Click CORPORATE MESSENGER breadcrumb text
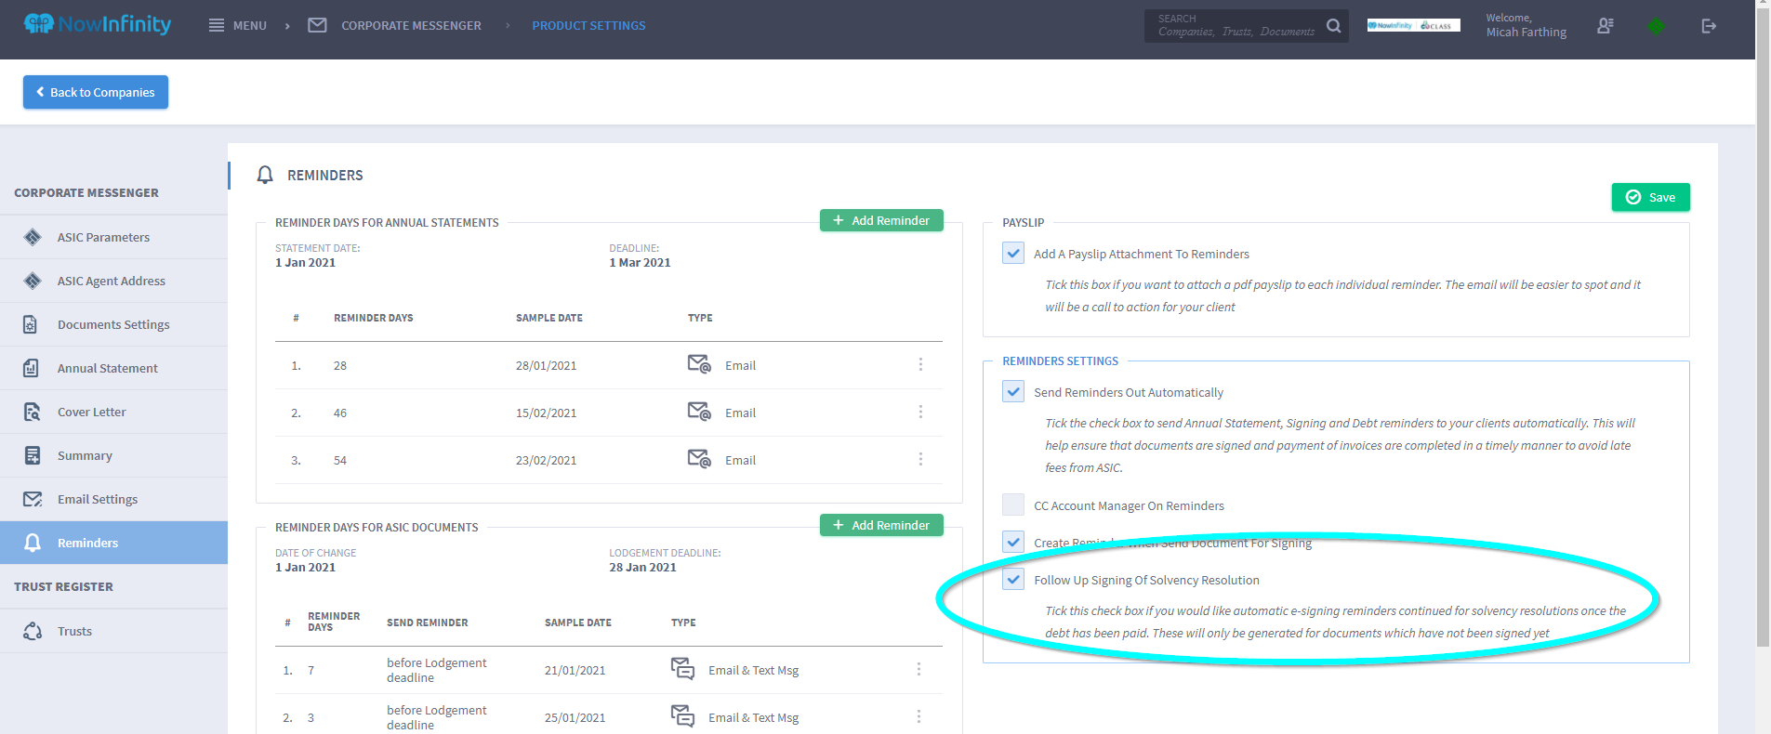This screenshot has height=734, width=1771. pyautogui.click(x=411, y=25)
